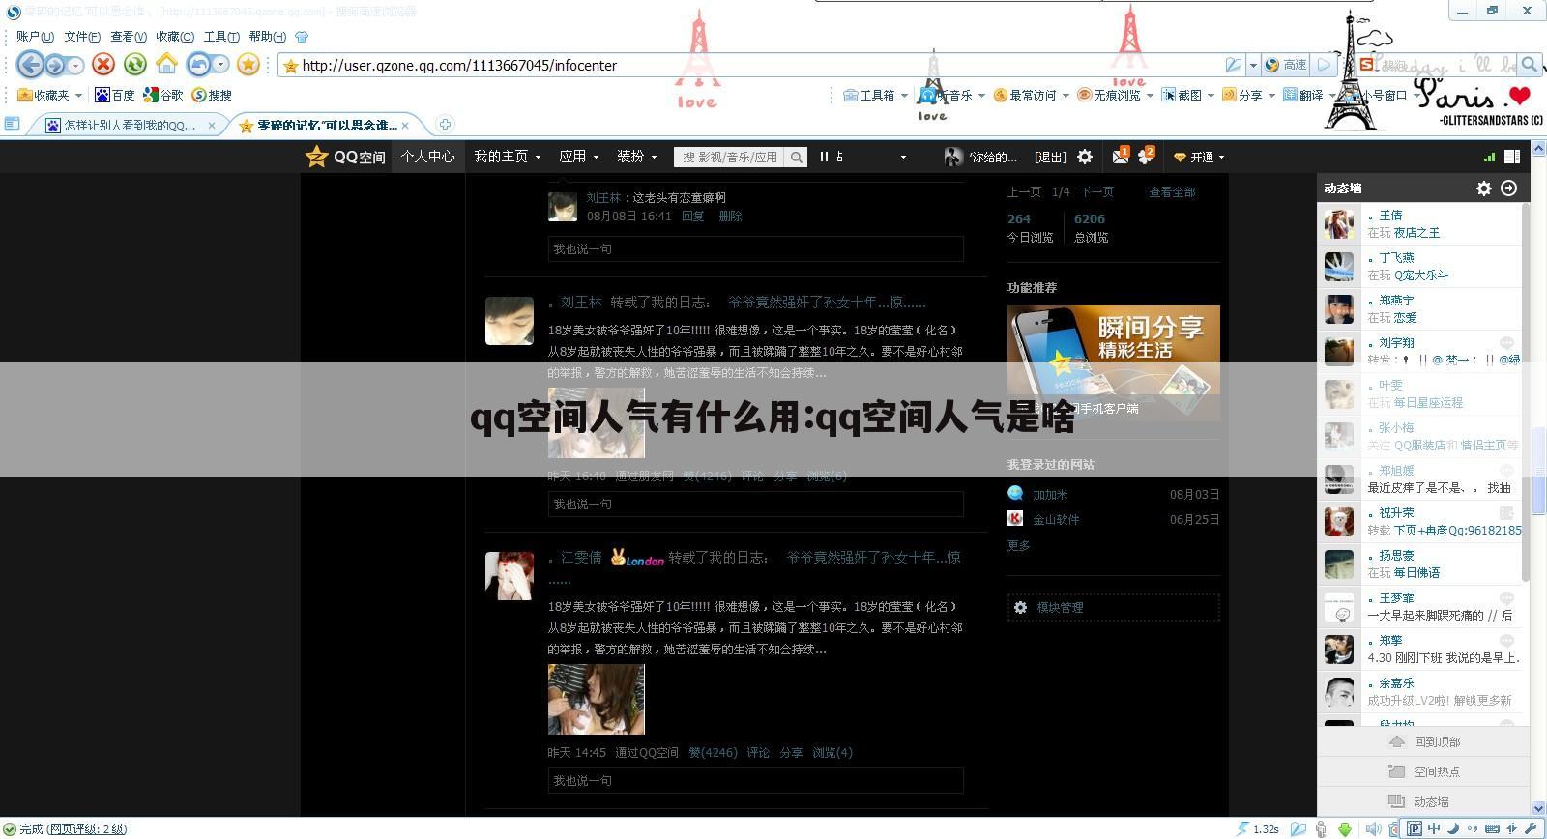This screenshot has height=839, width=1547.
Task: Open the Soso (搜搜) bookmark
Action: 212,95
